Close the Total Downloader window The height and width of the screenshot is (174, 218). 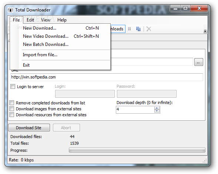199,9
